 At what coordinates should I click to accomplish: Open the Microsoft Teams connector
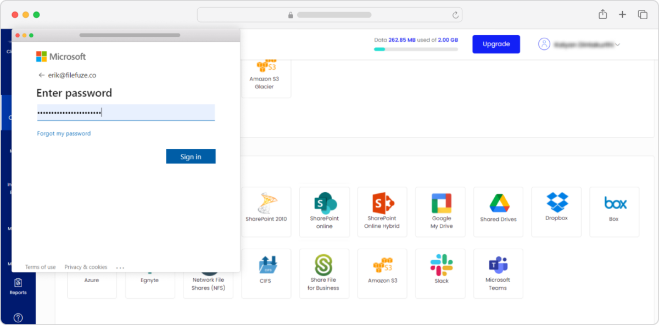(498, 273)
